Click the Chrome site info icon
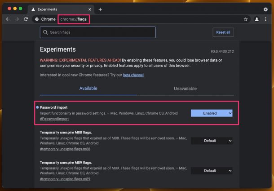274x191 pixels. (x=37, y=19)
